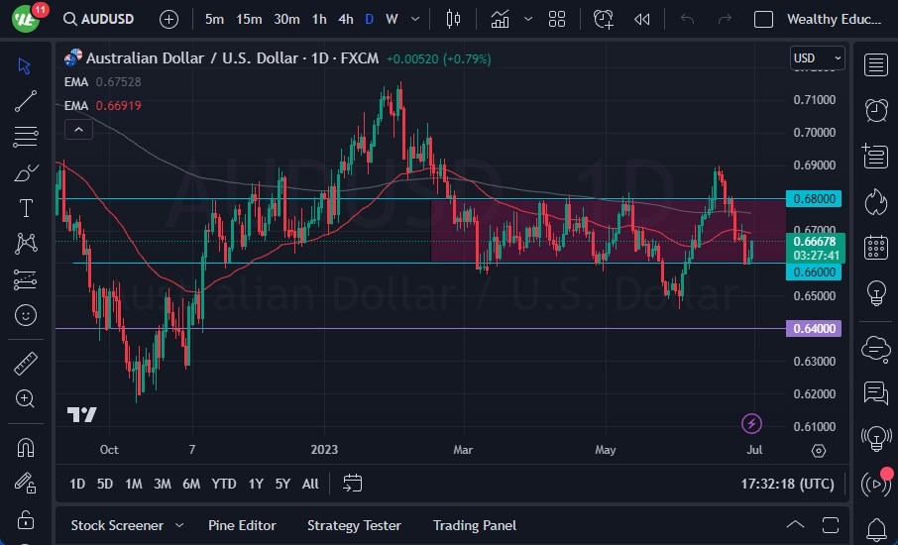Switch to the Pine Editor tab

(242, 525)
